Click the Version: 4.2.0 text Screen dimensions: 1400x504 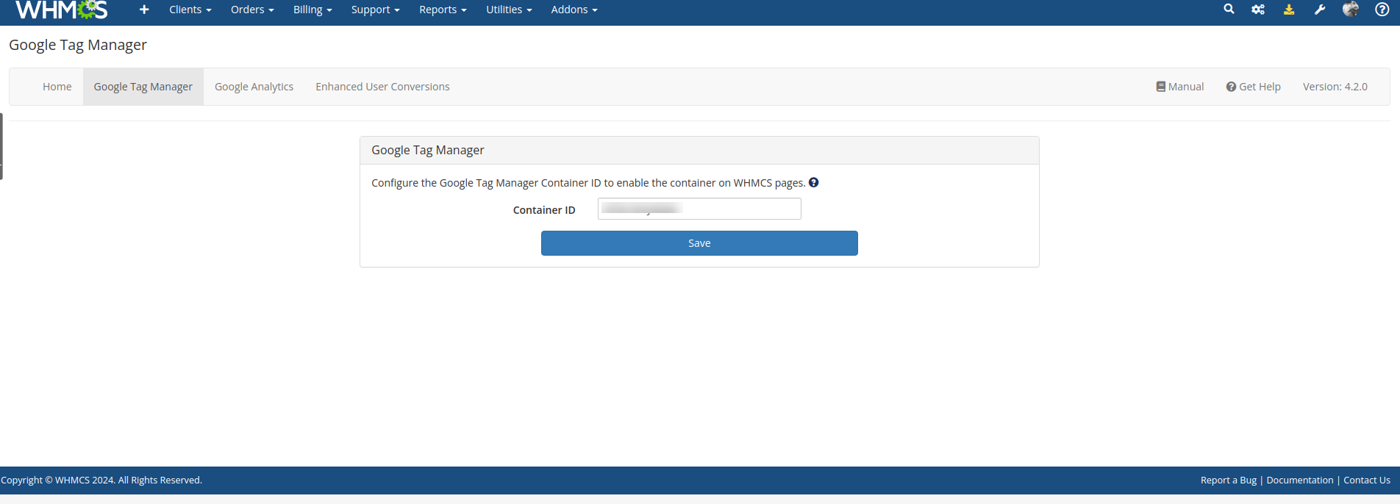[1335, 87]
